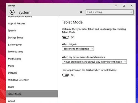
Task: Focus the Find a setting field
Action: coord(110,12)
